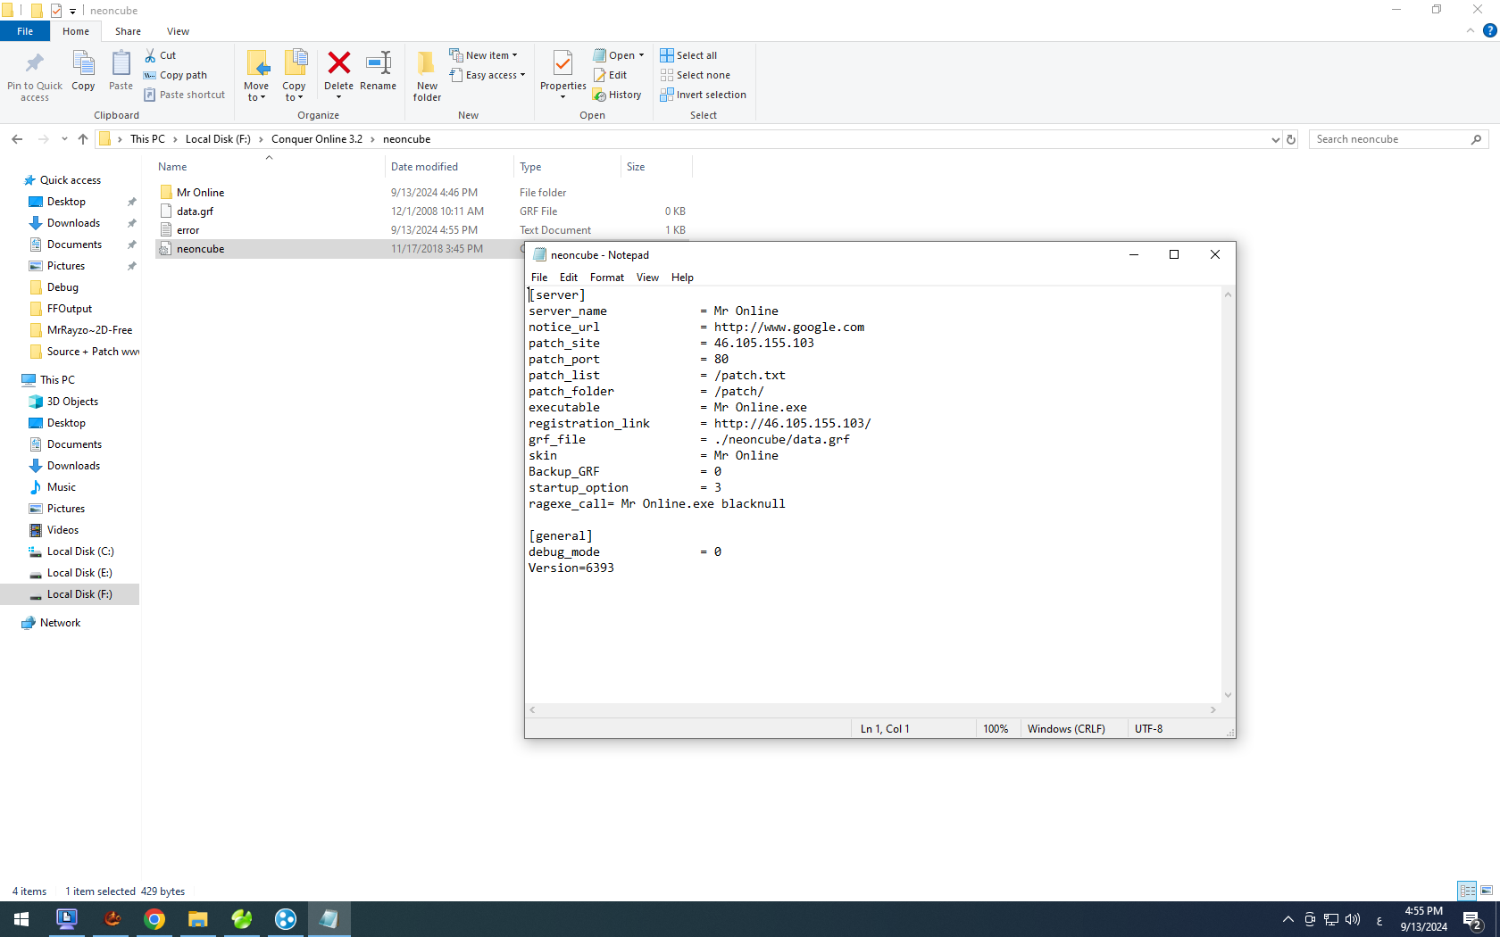The width and height of the screenshot is (1500, 937).
Task: Open the Format menu in Notepad
Action: coord(606,278)
